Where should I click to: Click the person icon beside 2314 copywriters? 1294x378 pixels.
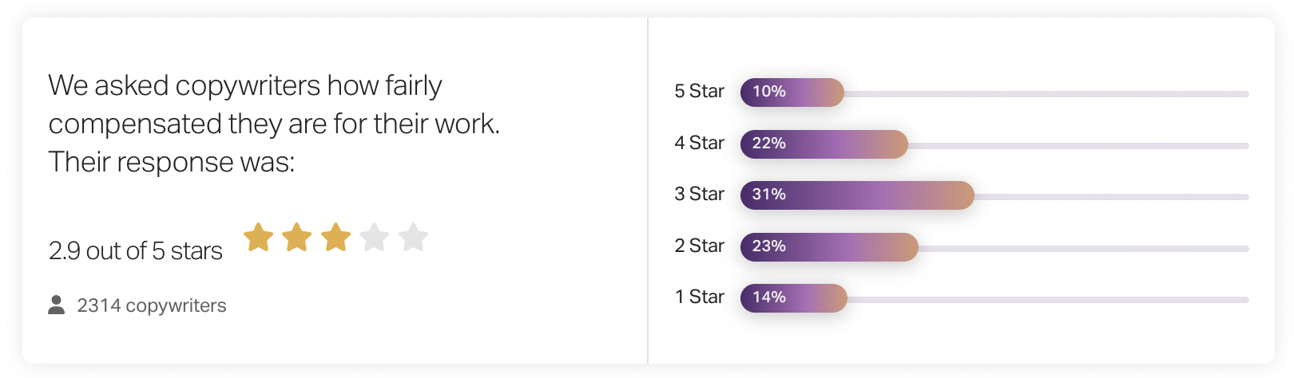click(x=56, y=305)
